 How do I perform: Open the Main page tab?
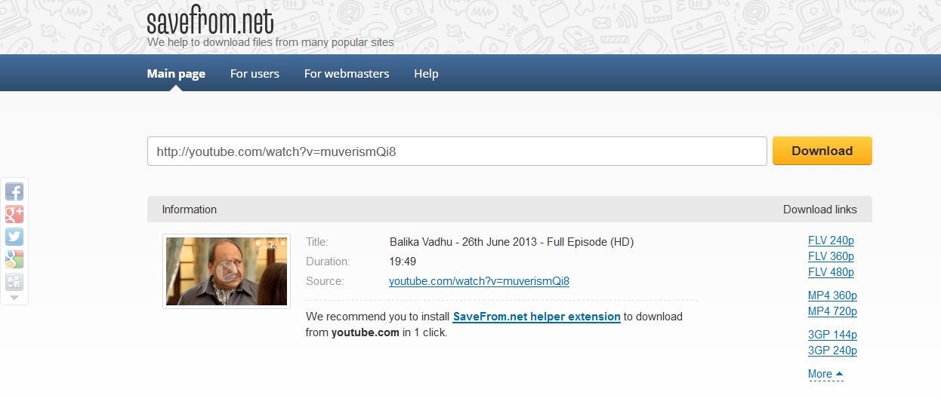176,74
